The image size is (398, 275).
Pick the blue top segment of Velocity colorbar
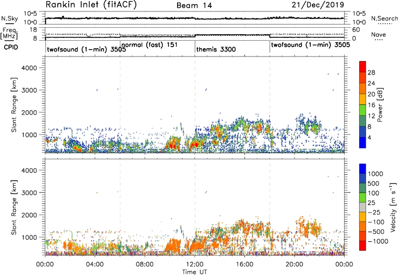pyautogui.click(x=363, y=168)
